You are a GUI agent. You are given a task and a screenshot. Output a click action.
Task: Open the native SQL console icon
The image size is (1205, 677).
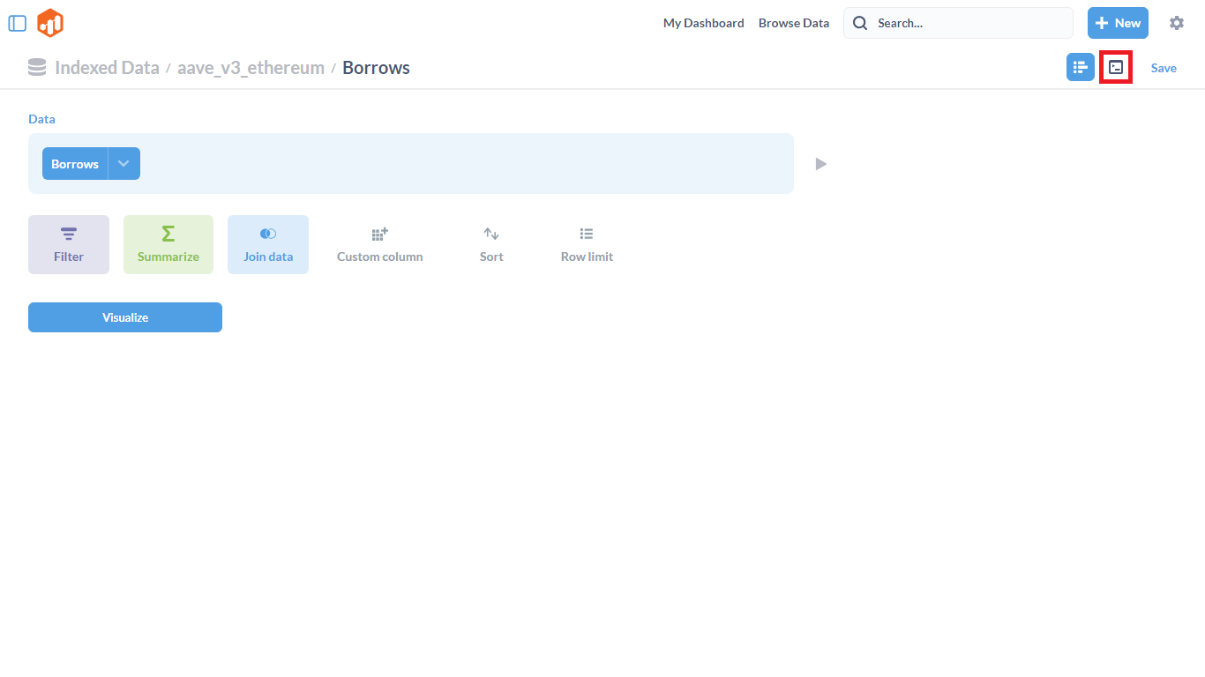click(1116, 67)
